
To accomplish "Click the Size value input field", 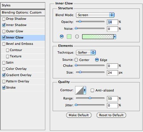I will click(112, 73).
